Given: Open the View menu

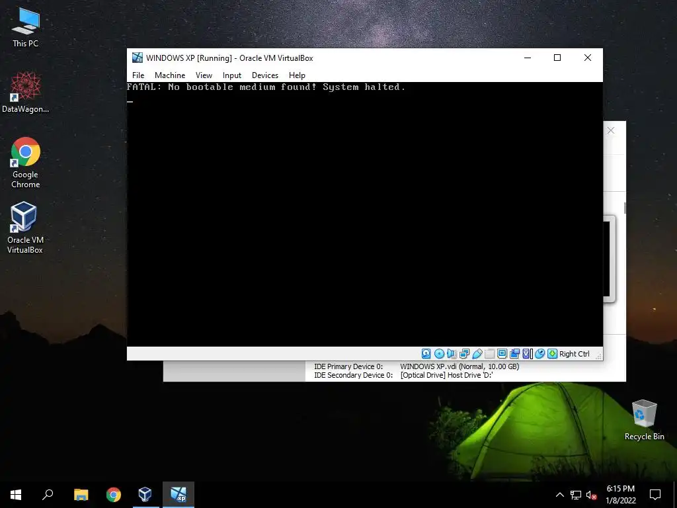Looking at the screenshot, I should (204, 75).
